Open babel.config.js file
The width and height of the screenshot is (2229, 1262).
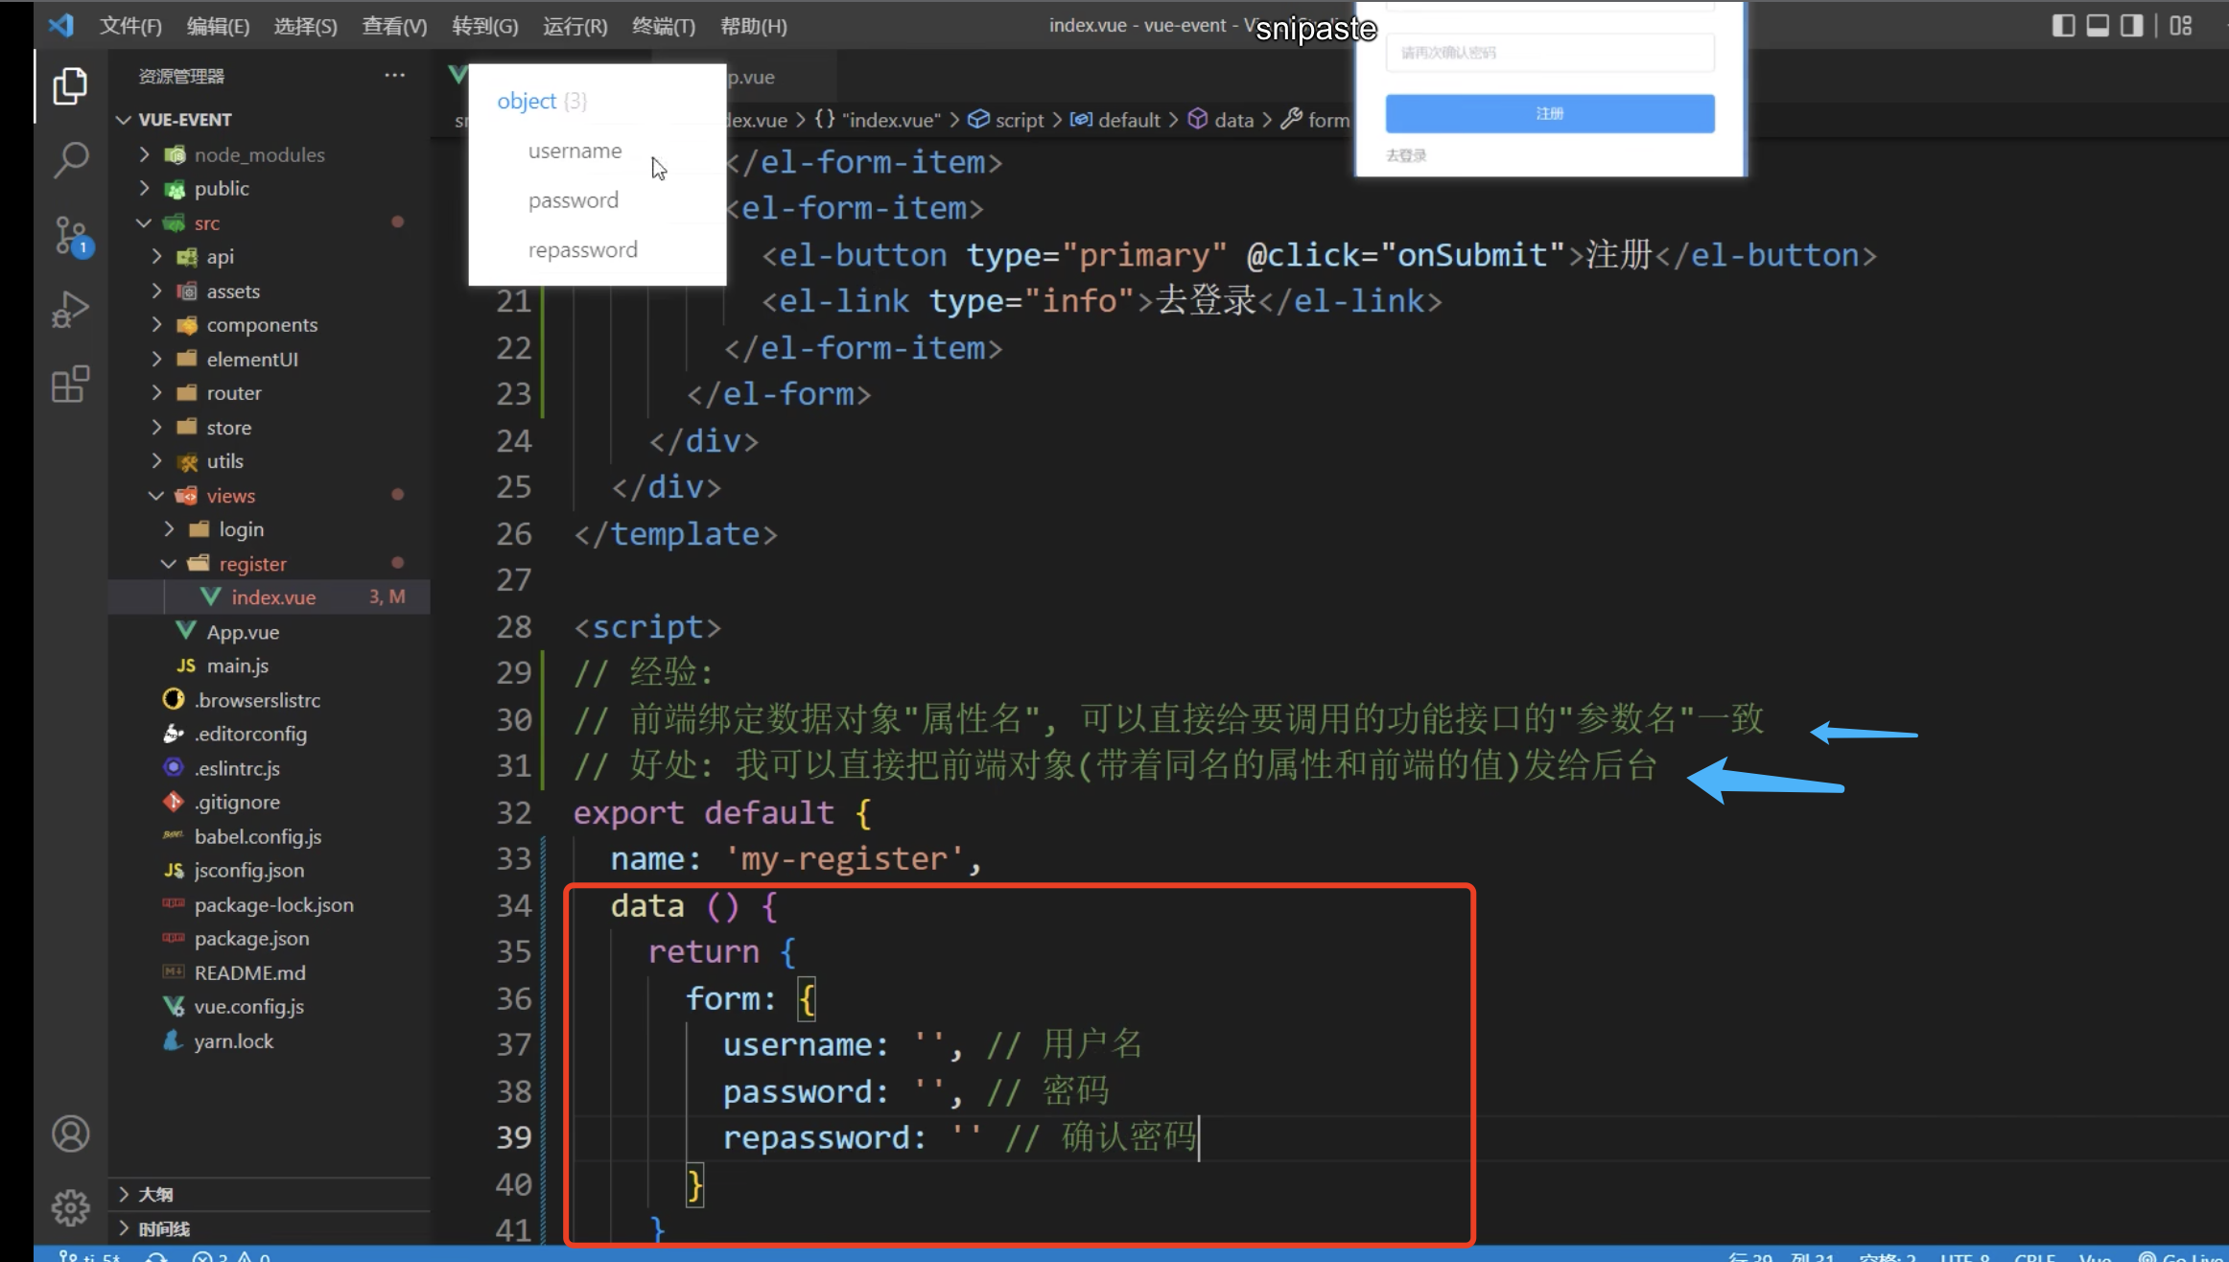(269, 836)
